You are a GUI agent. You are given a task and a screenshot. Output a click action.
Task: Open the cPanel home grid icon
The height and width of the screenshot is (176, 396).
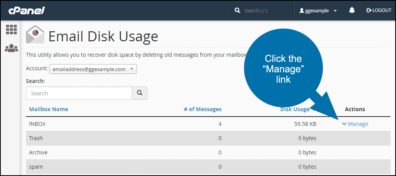tap(11, 30)
